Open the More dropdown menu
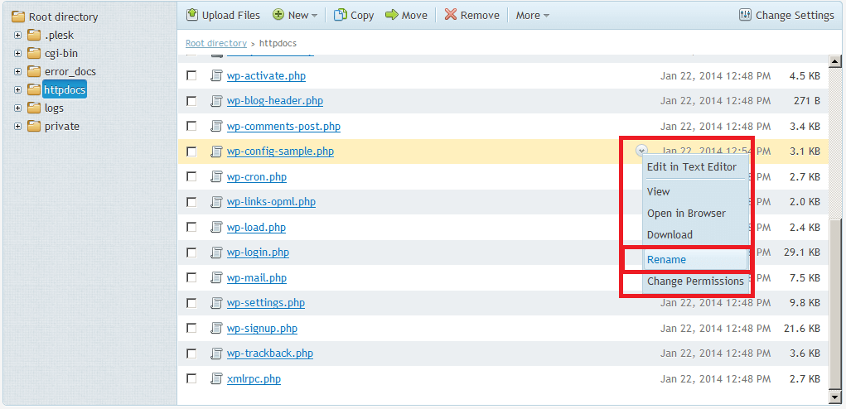Image resolution: width=846 pixels, height=409 pixels. coord(532,15)
